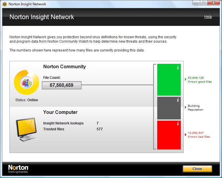Click the info icon on the gray bar

tap(178, 100)
